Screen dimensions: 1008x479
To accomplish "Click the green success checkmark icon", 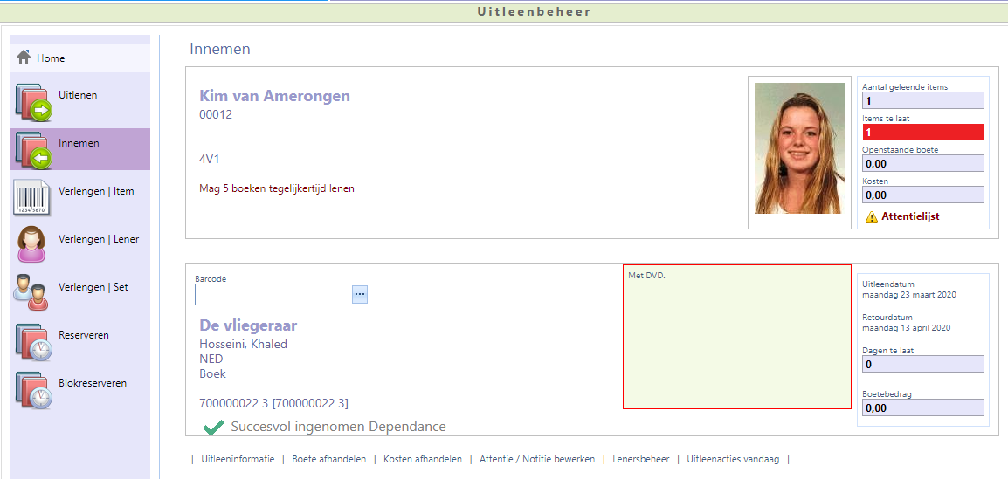I will coord(213,427).
